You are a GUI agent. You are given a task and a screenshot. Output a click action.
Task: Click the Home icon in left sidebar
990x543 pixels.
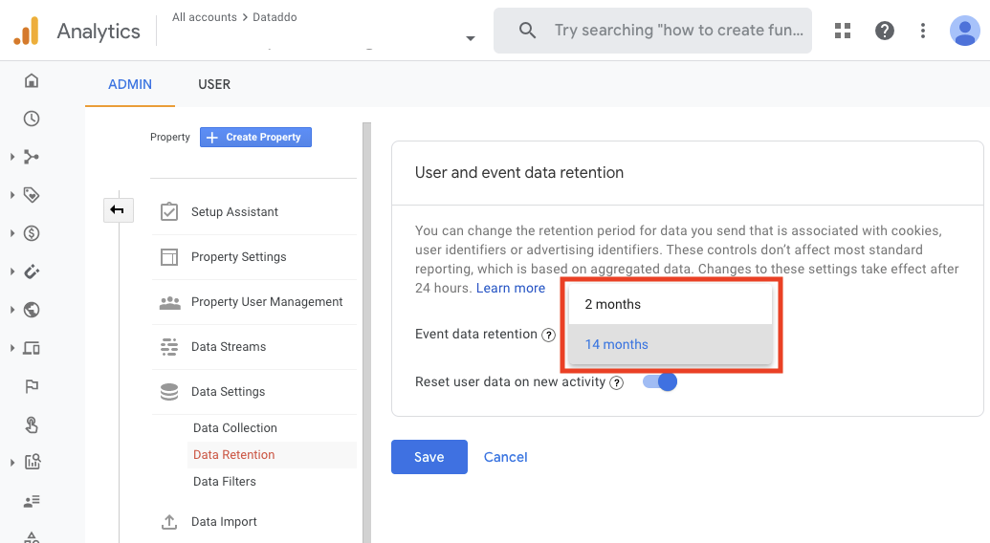point(32,81)
